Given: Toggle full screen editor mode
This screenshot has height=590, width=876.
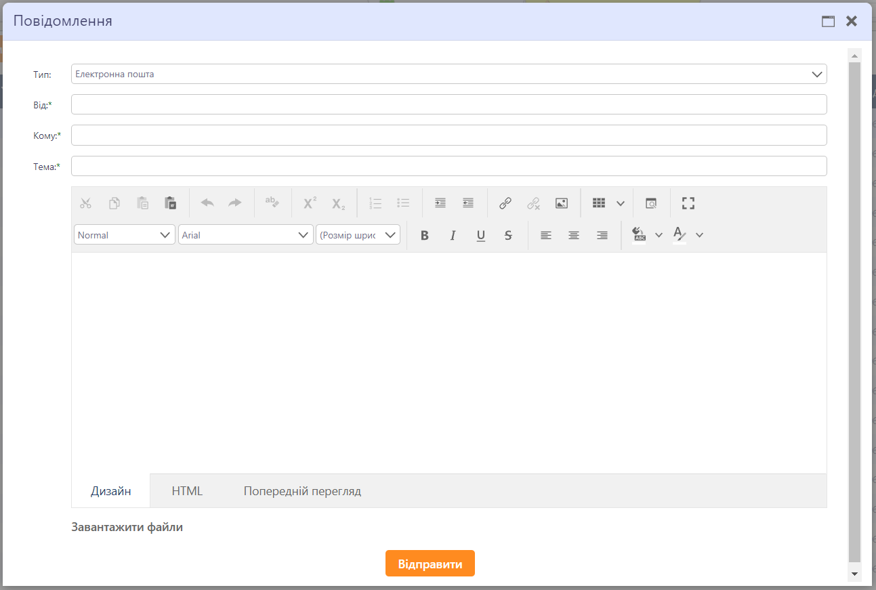Looking at the screenshot, I should (688, 203).
